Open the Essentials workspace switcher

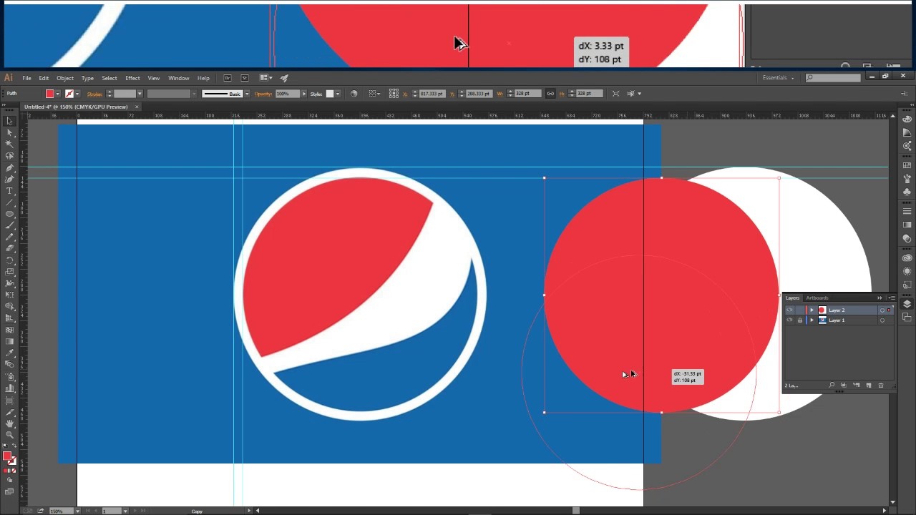click(779, 78)
